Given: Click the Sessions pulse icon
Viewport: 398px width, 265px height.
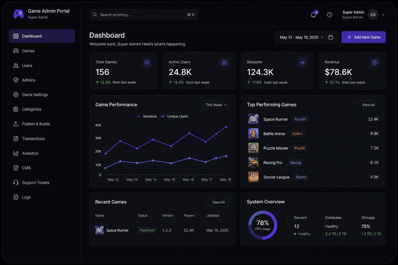Looking at the screenshot, I should tap(303, 62).
